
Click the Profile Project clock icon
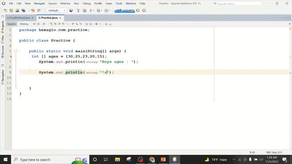[x=106, y=10]
